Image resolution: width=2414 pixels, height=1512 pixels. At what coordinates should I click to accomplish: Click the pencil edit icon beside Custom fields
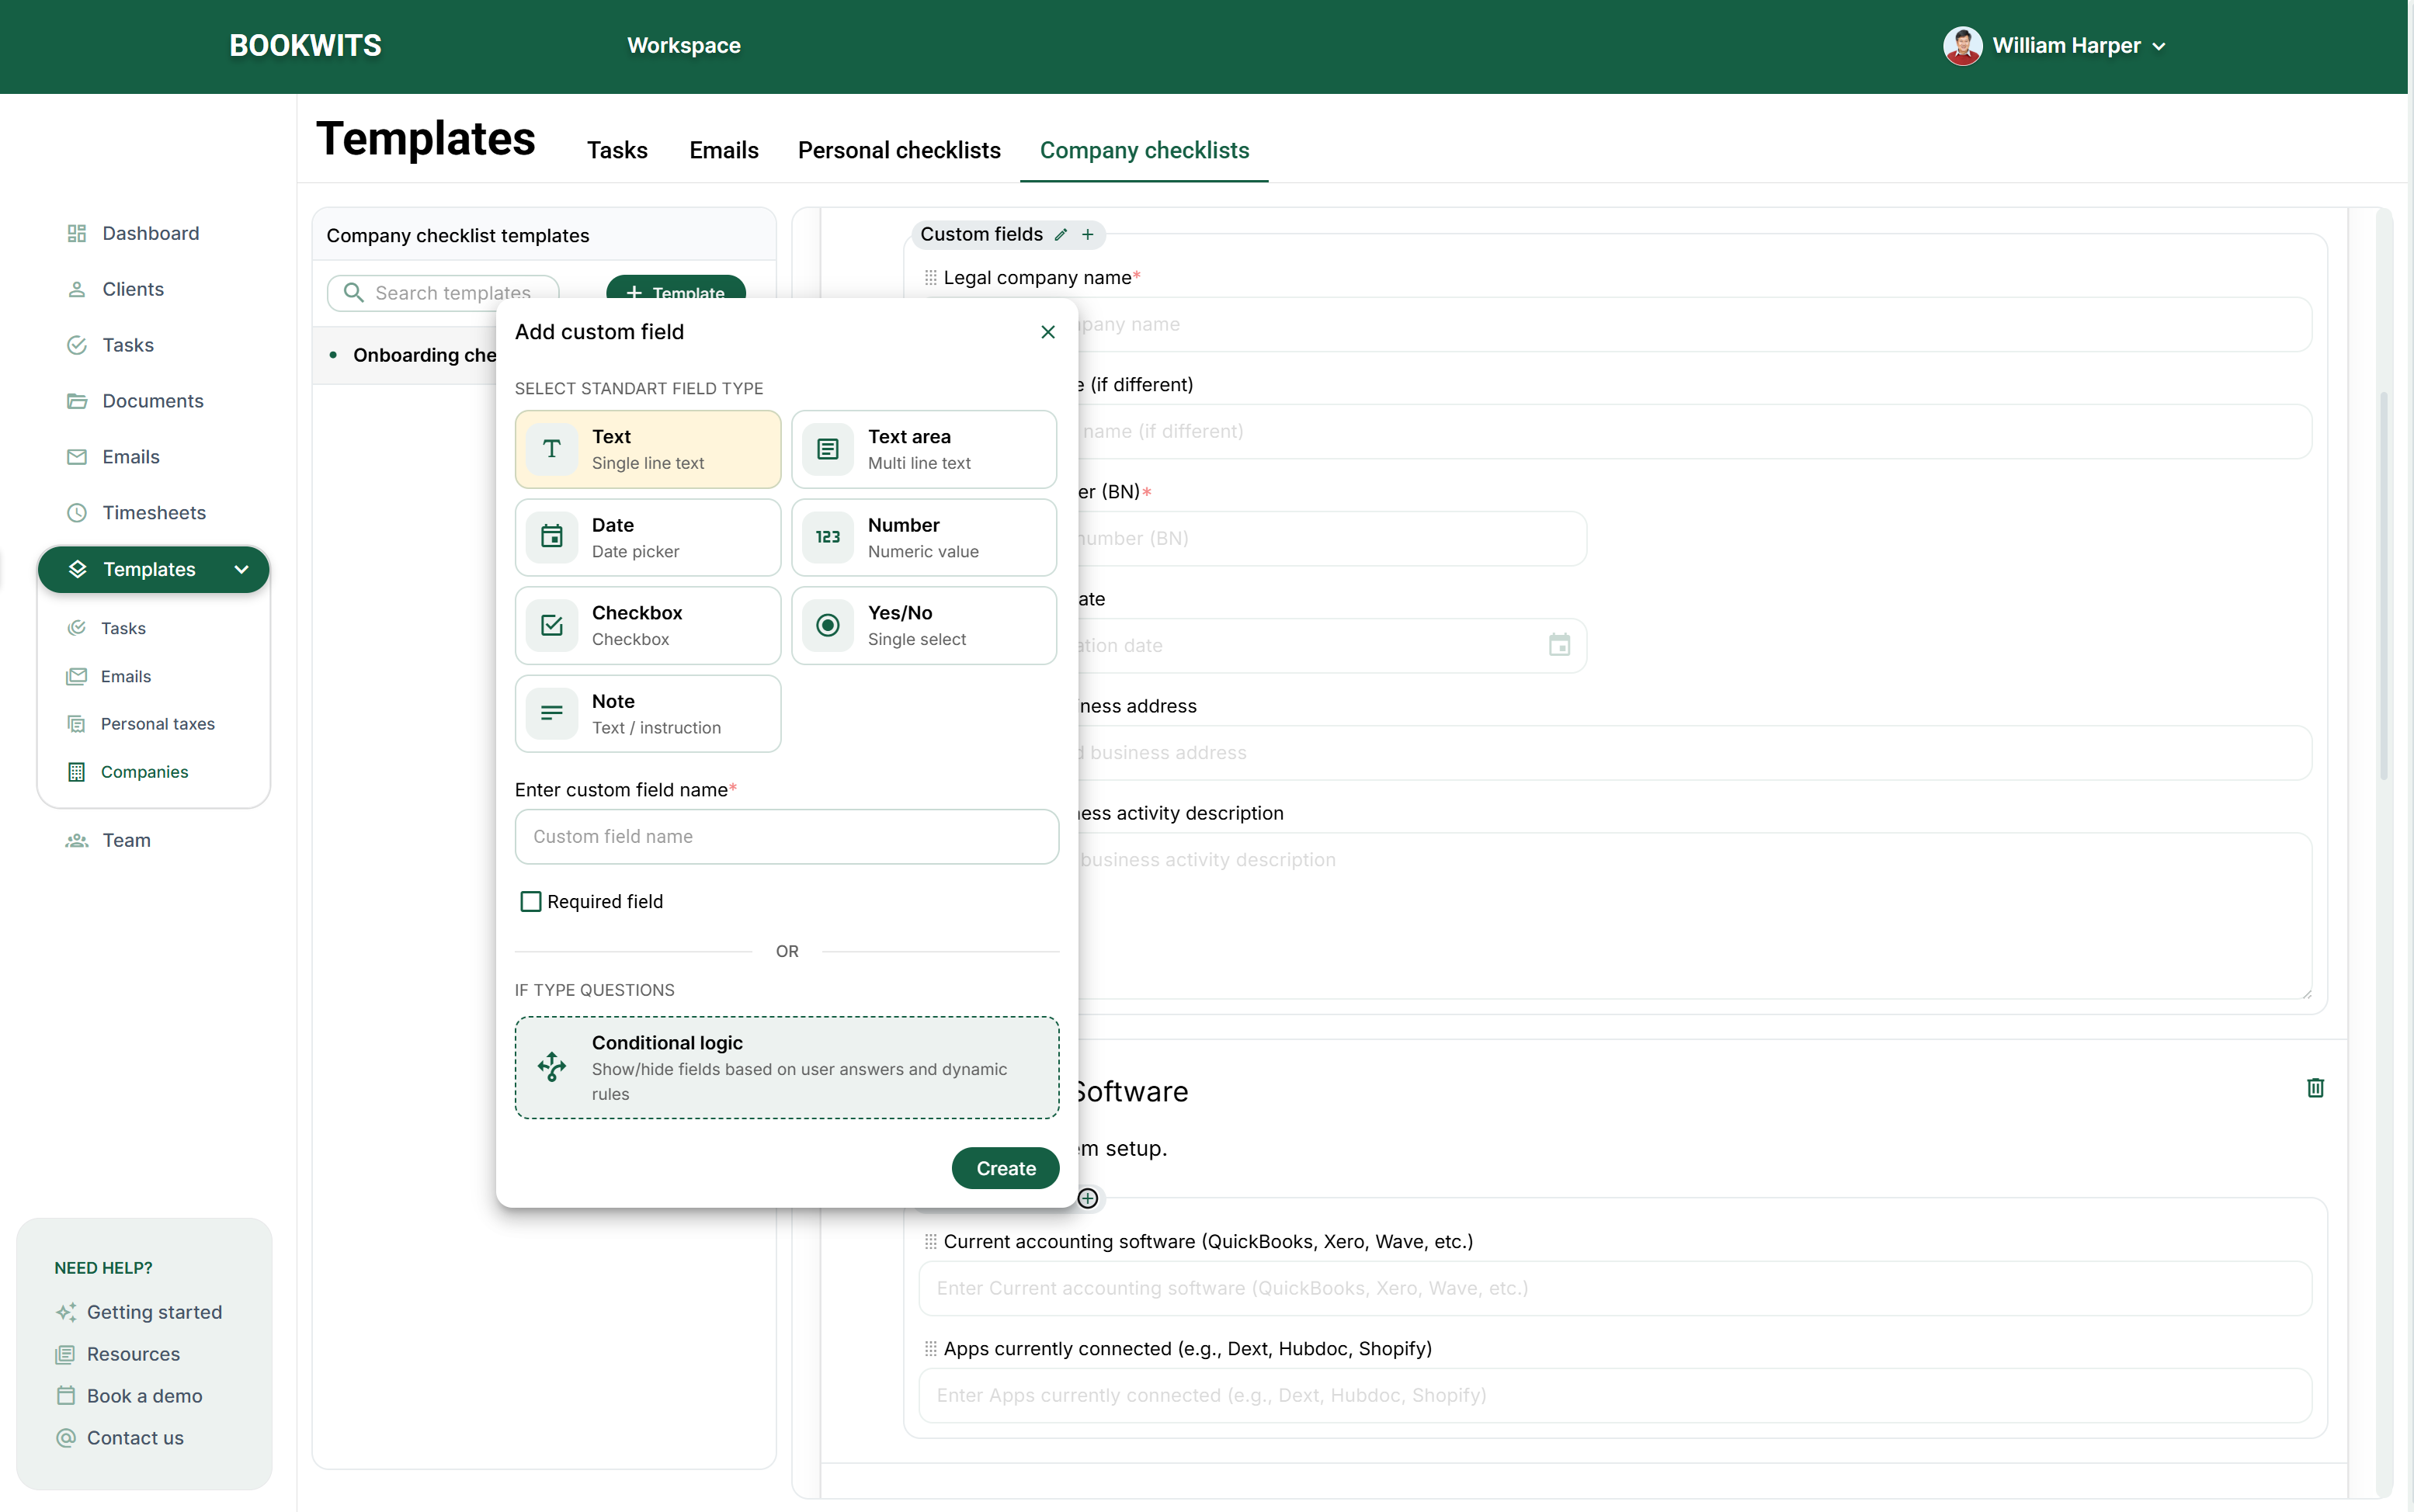pos(1061,234)
